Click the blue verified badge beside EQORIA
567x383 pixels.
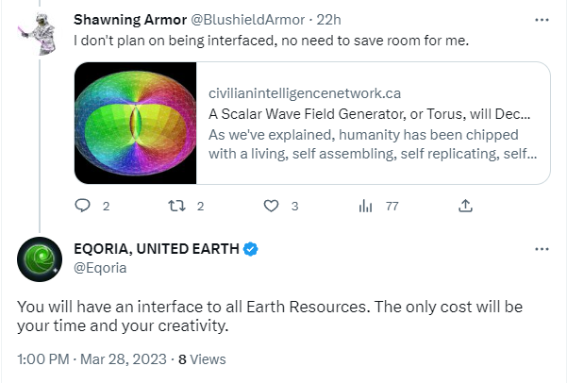[250, 249]
